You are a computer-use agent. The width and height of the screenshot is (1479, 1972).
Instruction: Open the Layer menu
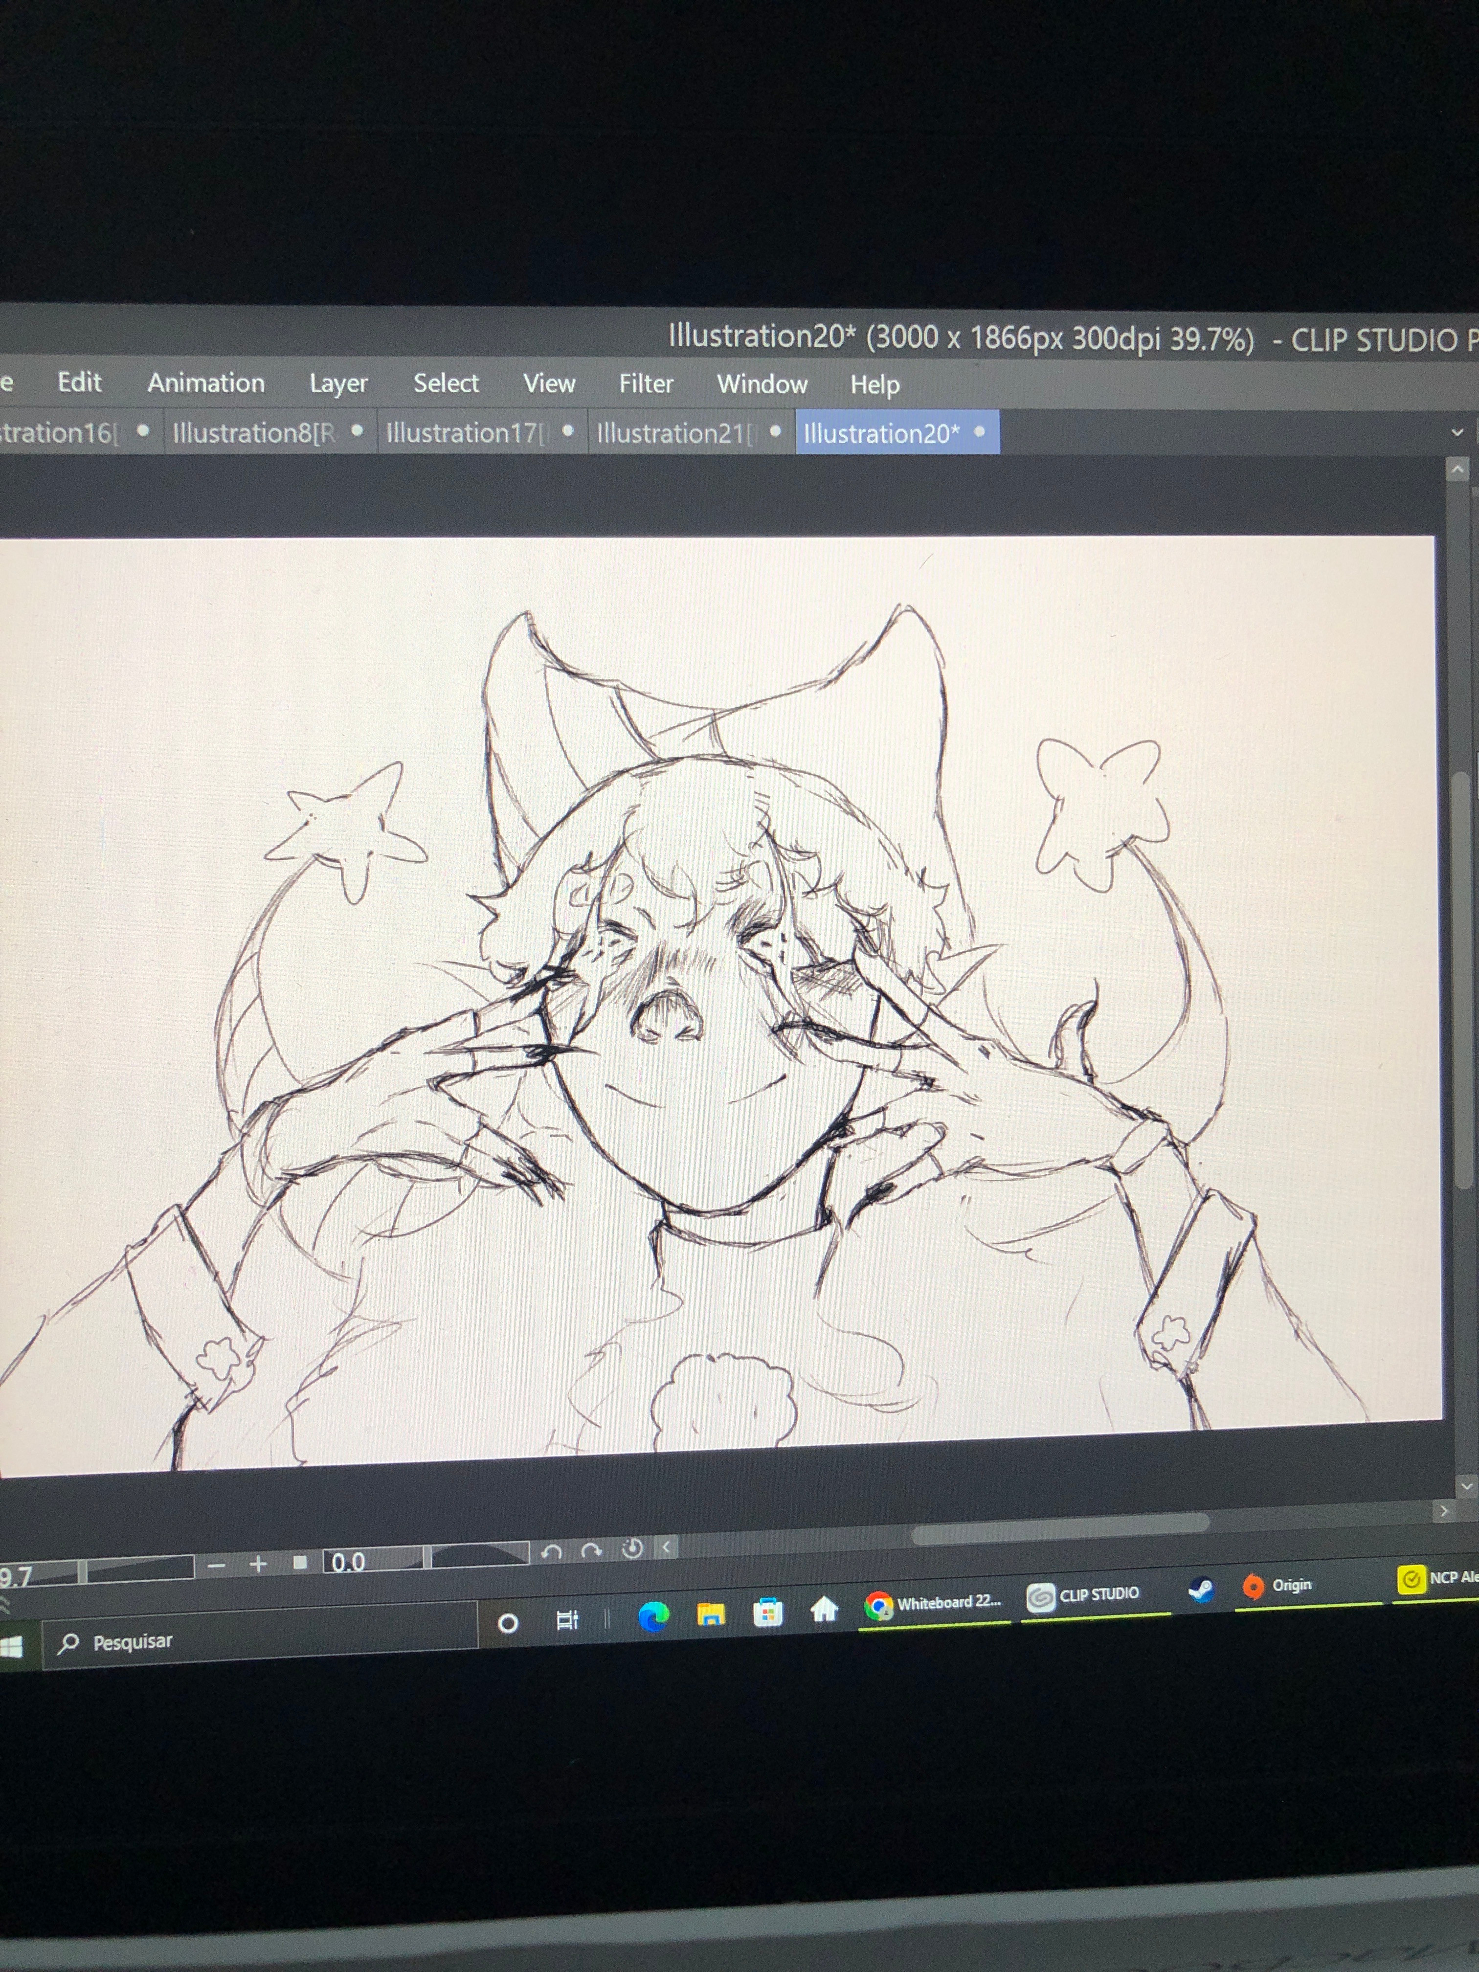click(339, 383)
